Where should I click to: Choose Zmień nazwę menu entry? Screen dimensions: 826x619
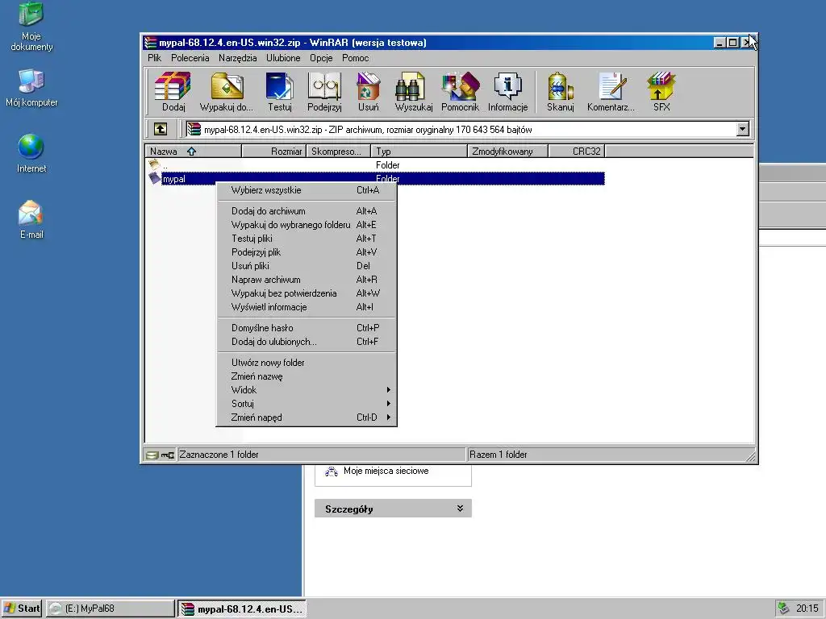[x=306, y=376]
